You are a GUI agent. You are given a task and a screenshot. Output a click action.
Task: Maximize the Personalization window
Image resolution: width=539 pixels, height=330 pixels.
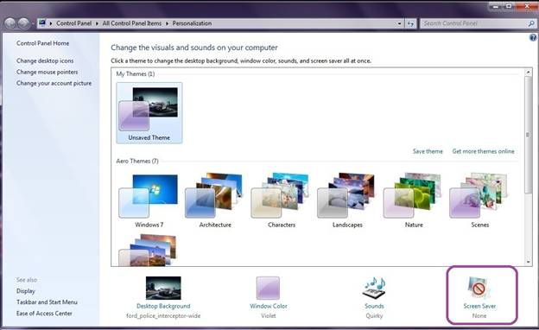509,6
